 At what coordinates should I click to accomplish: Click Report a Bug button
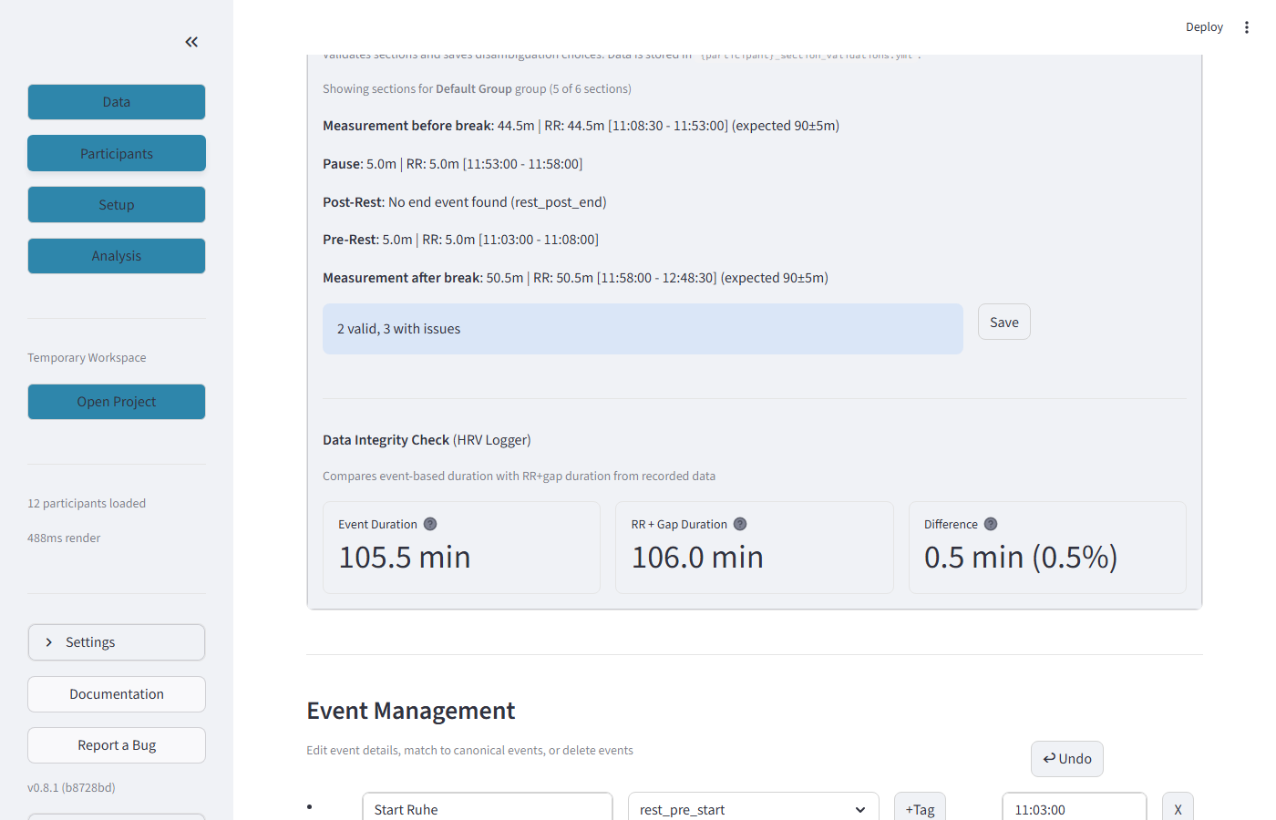click(117, 745)
